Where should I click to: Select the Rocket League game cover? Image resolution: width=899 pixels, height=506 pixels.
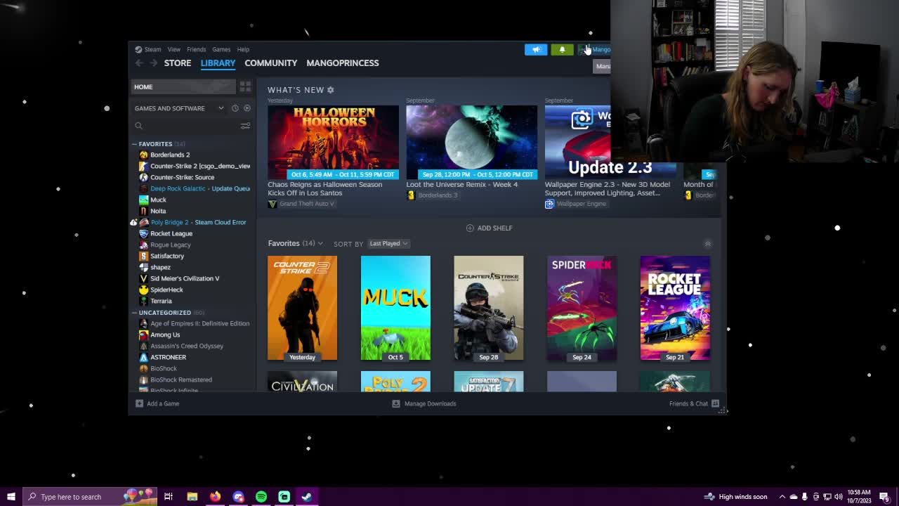[x=675, y=308]
